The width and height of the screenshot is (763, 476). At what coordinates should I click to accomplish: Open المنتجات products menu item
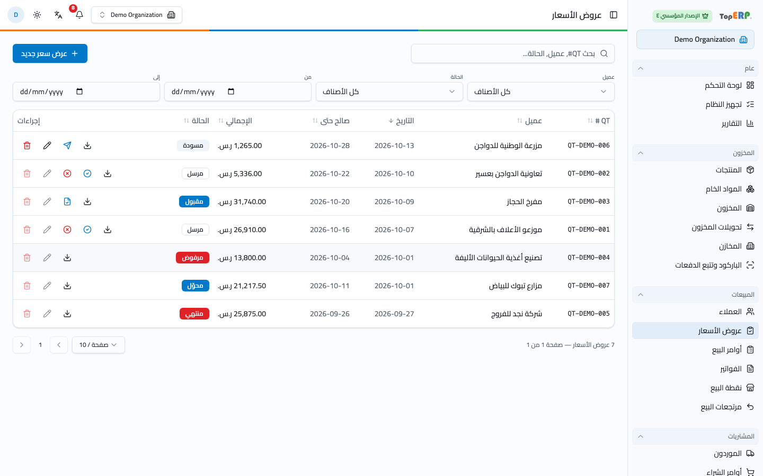pyautogui.click(x=695, y=170)
